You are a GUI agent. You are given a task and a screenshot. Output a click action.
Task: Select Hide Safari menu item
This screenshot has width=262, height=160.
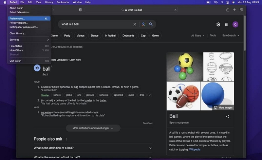[x=29, y=46]
